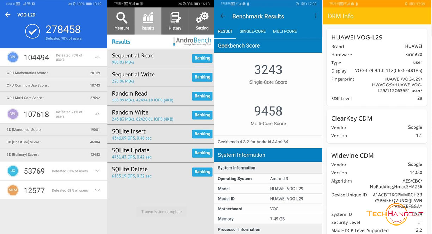Tap the purple GPU badge icon

click(x=13, y=114)
